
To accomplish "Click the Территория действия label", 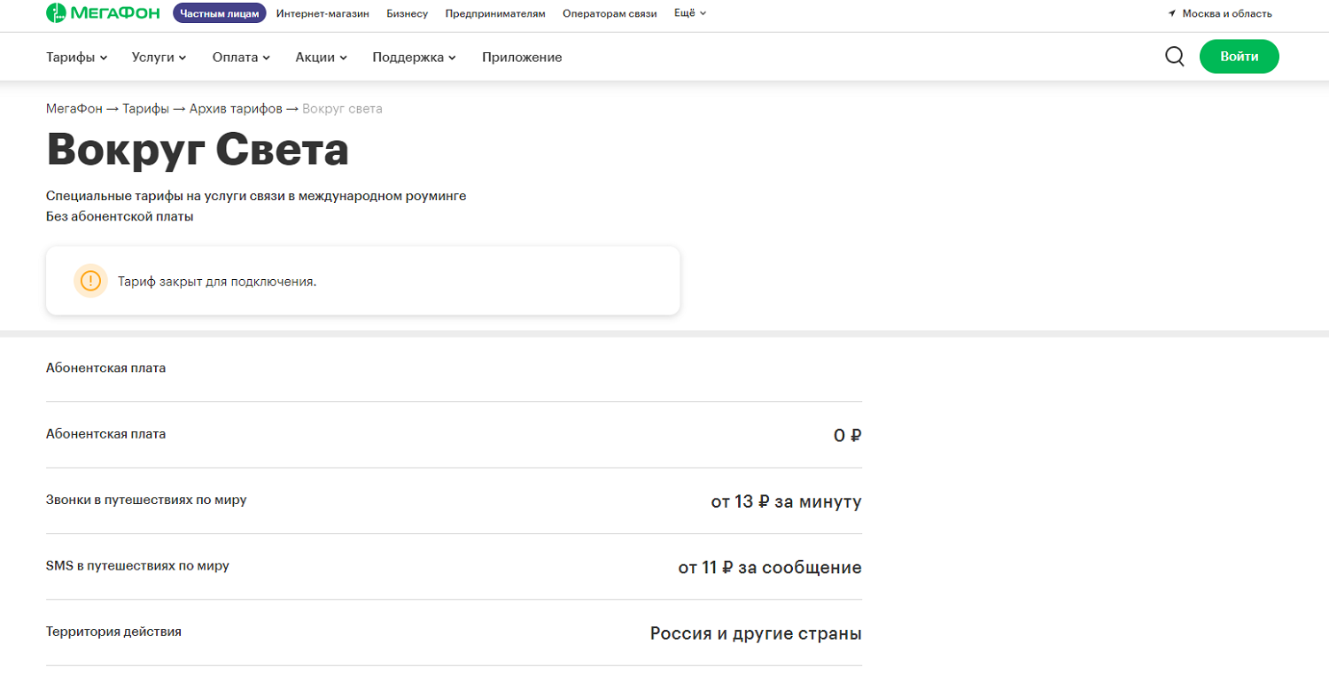I will point(113,632).
